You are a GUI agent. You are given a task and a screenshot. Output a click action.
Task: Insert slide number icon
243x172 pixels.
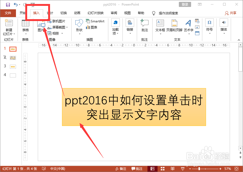click(x=197, y=27)
